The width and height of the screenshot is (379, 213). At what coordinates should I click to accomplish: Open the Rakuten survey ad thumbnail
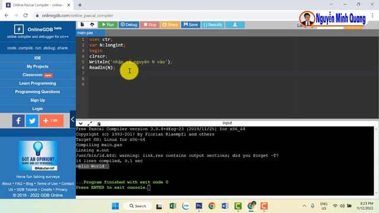point(38,156)
